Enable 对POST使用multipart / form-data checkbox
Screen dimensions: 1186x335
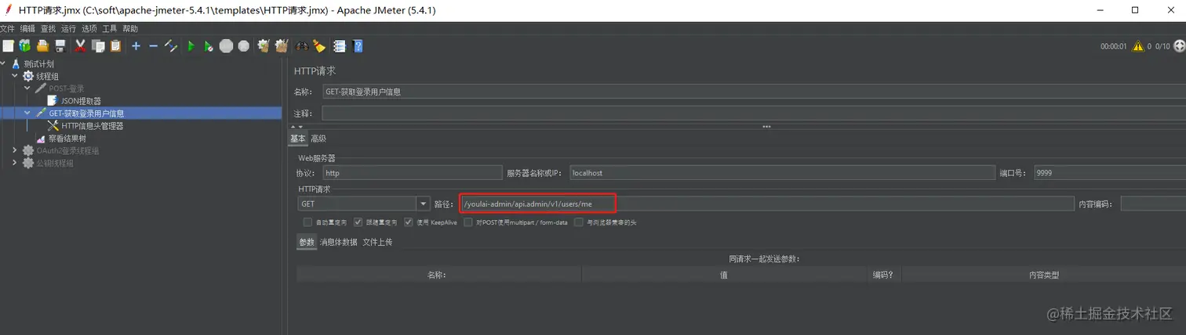[x=468, y=222]
